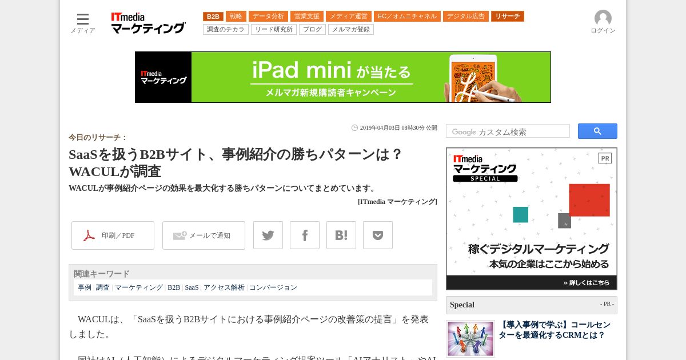Click the SaaS keyword link
Screen dimensions: 686x360
pos(192,287)
